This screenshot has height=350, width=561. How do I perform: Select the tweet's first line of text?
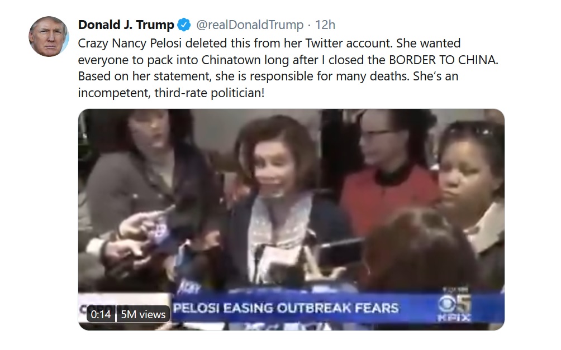coord(269,43)
